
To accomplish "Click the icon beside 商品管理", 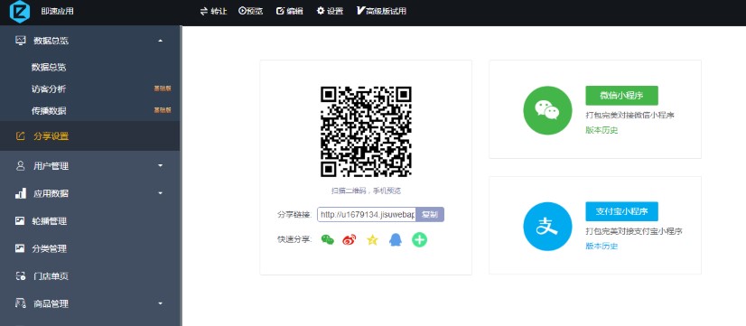I will point(20,303).
